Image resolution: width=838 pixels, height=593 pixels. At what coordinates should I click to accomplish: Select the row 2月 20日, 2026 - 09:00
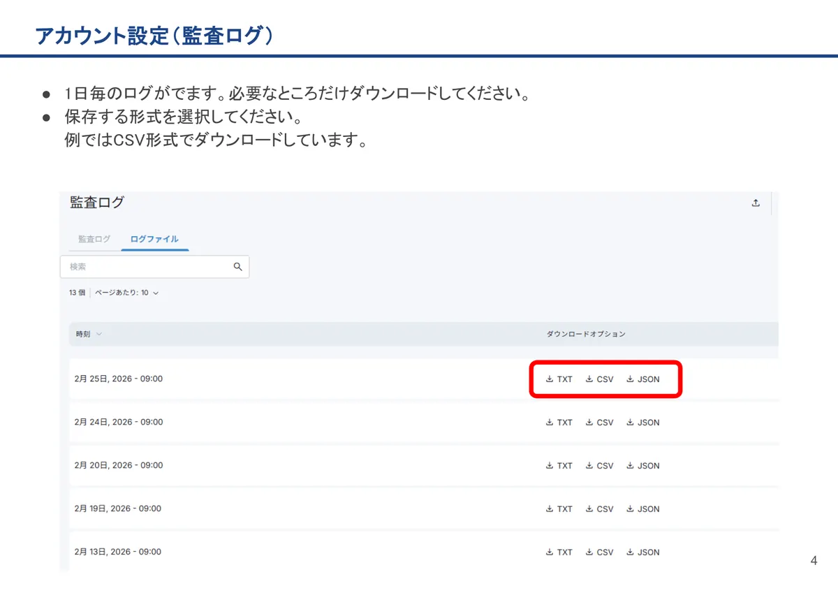pyautogui.click(x=423, y=466)
